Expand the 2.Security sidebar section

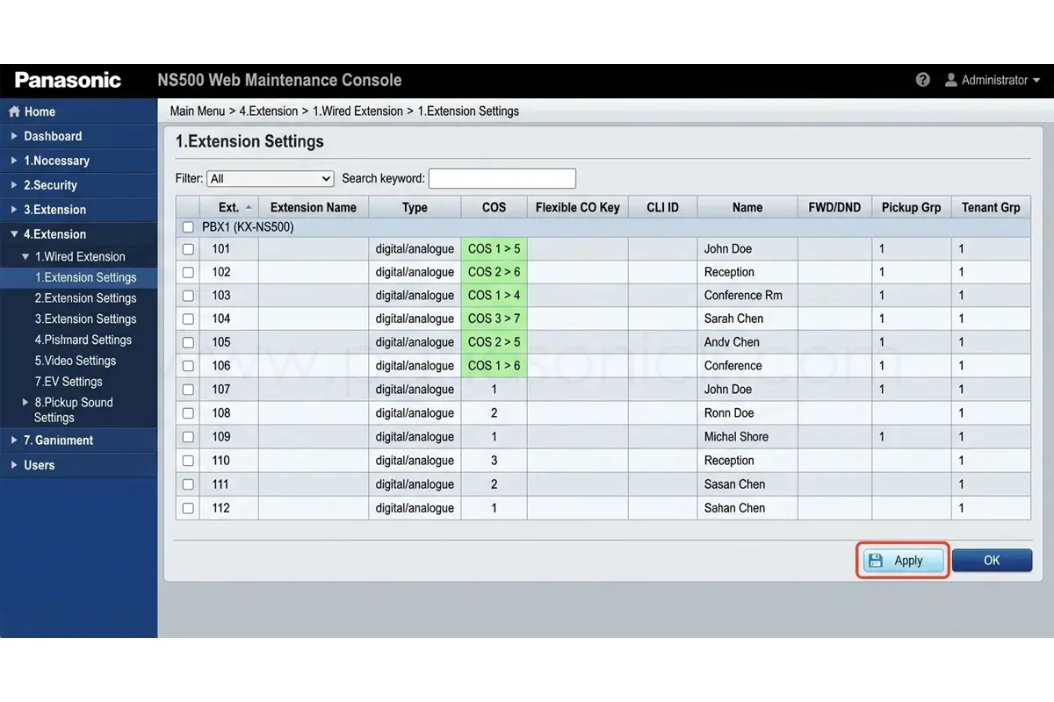point(14,185)
